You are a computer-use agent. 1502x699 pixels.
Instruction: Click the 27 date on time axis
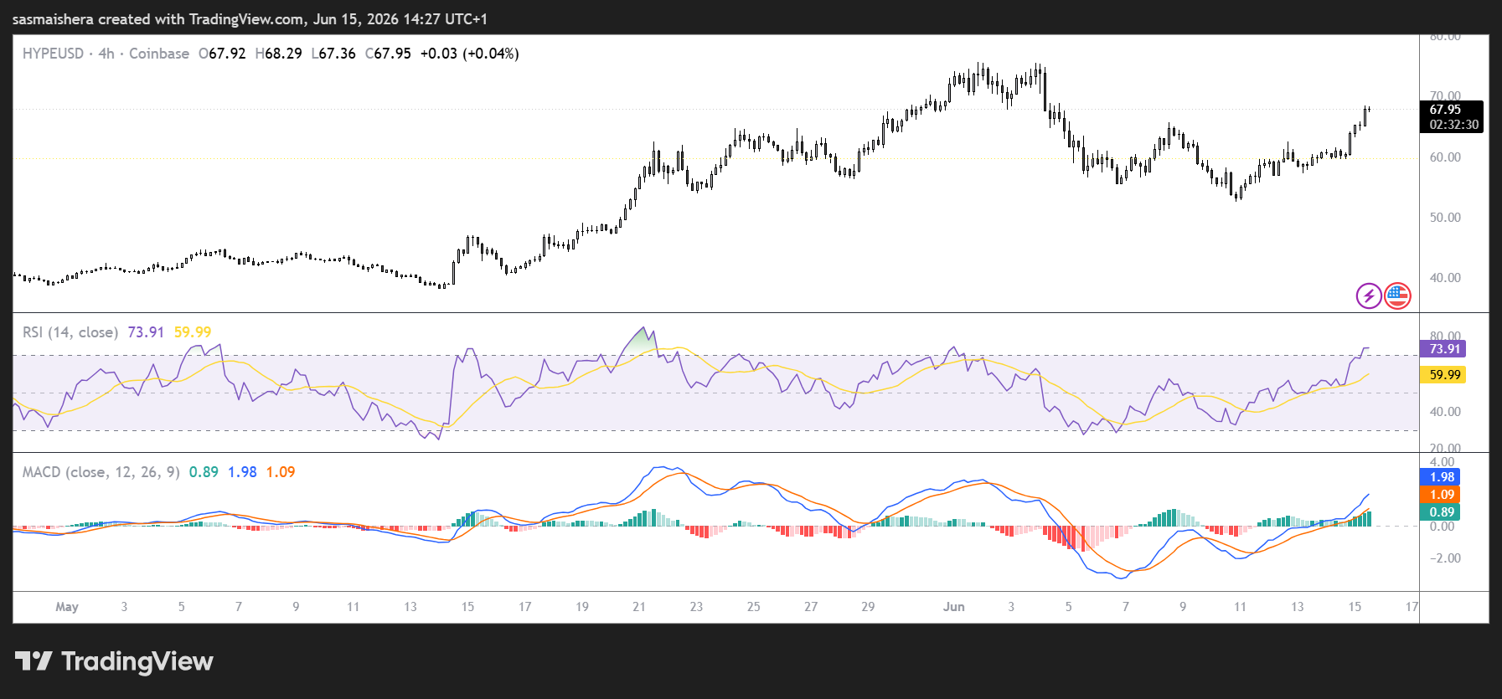coord(811,607)
